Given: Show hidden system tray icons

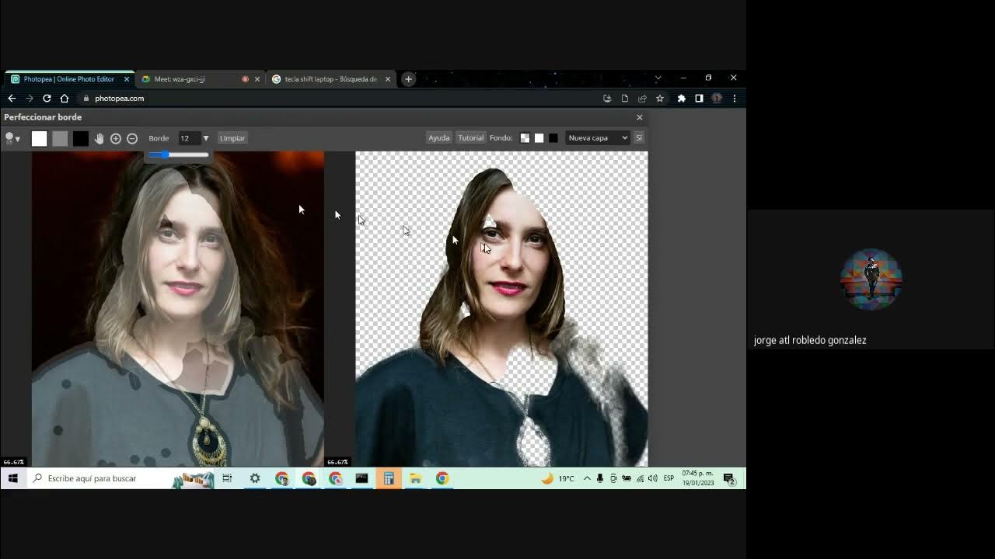Looking at the screenshot, I should (587, 478).
